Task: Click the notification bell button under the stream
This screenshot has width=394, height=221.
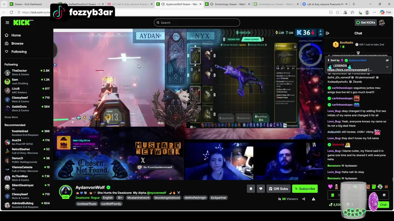Action: (251, 189)
